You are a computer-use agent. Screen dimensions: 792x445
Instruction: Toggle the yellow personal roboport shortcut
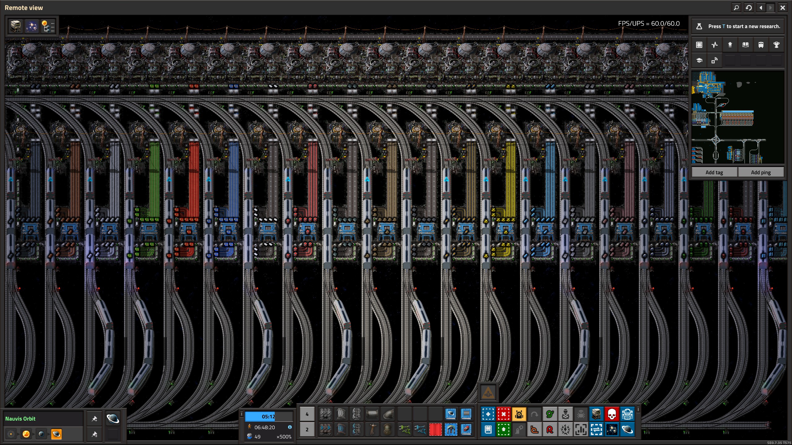[519, 414]
